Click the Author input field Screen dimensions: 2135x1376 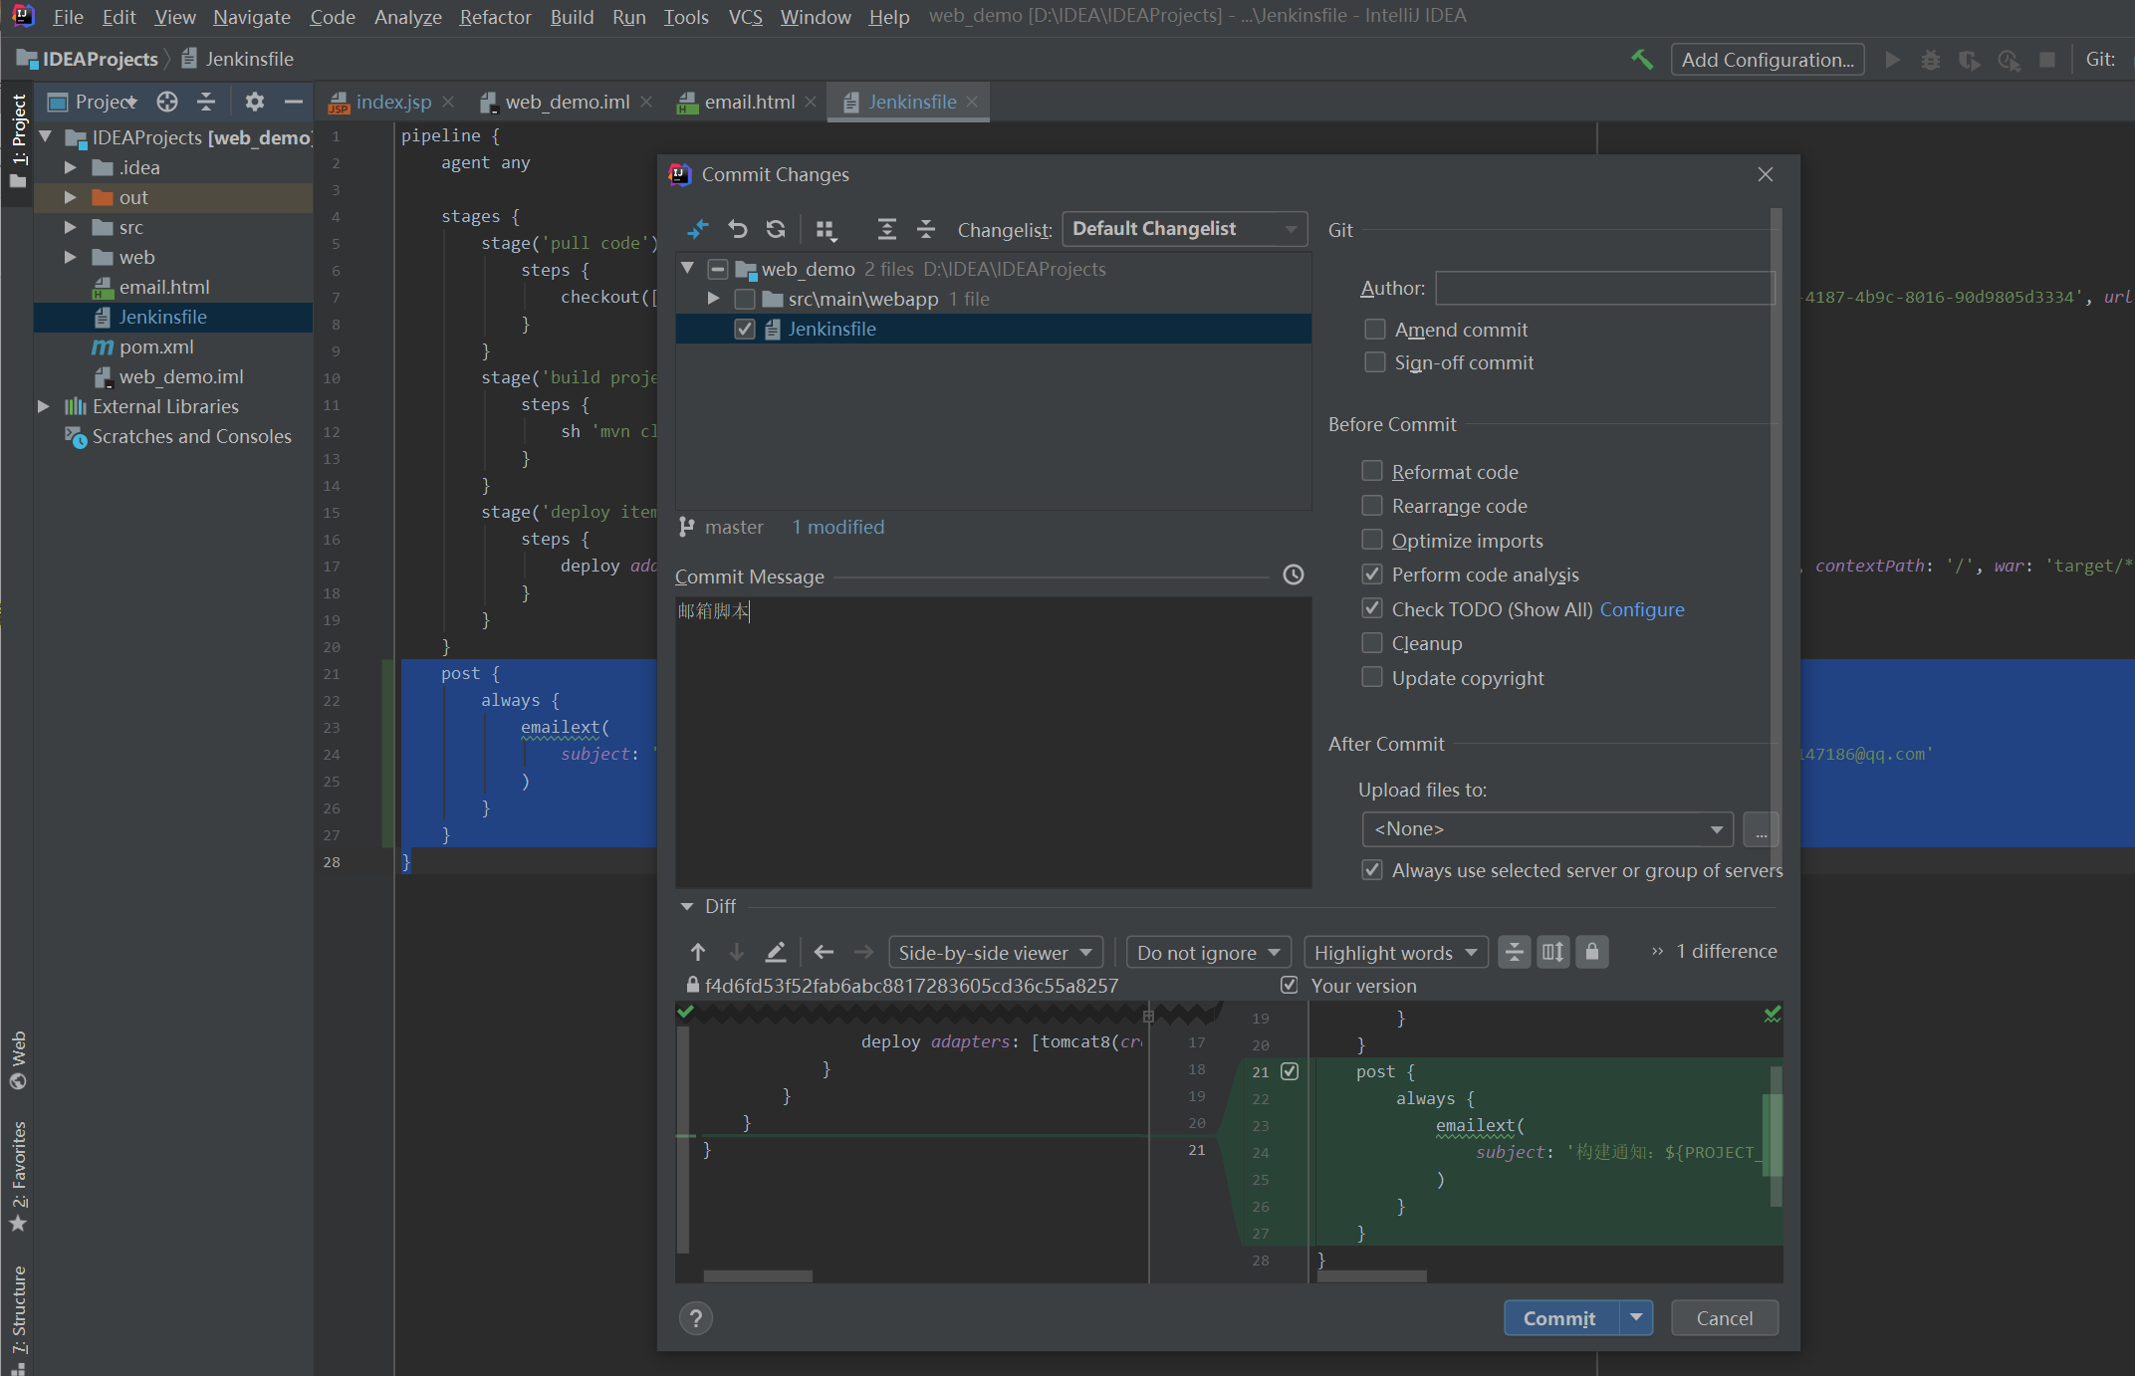[x=1605, y=288]
